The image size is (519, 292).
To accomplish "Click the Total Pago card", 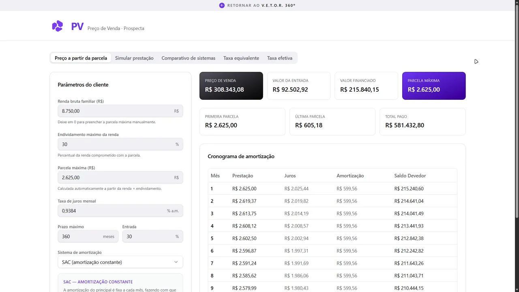I will [x=422, y=122].
